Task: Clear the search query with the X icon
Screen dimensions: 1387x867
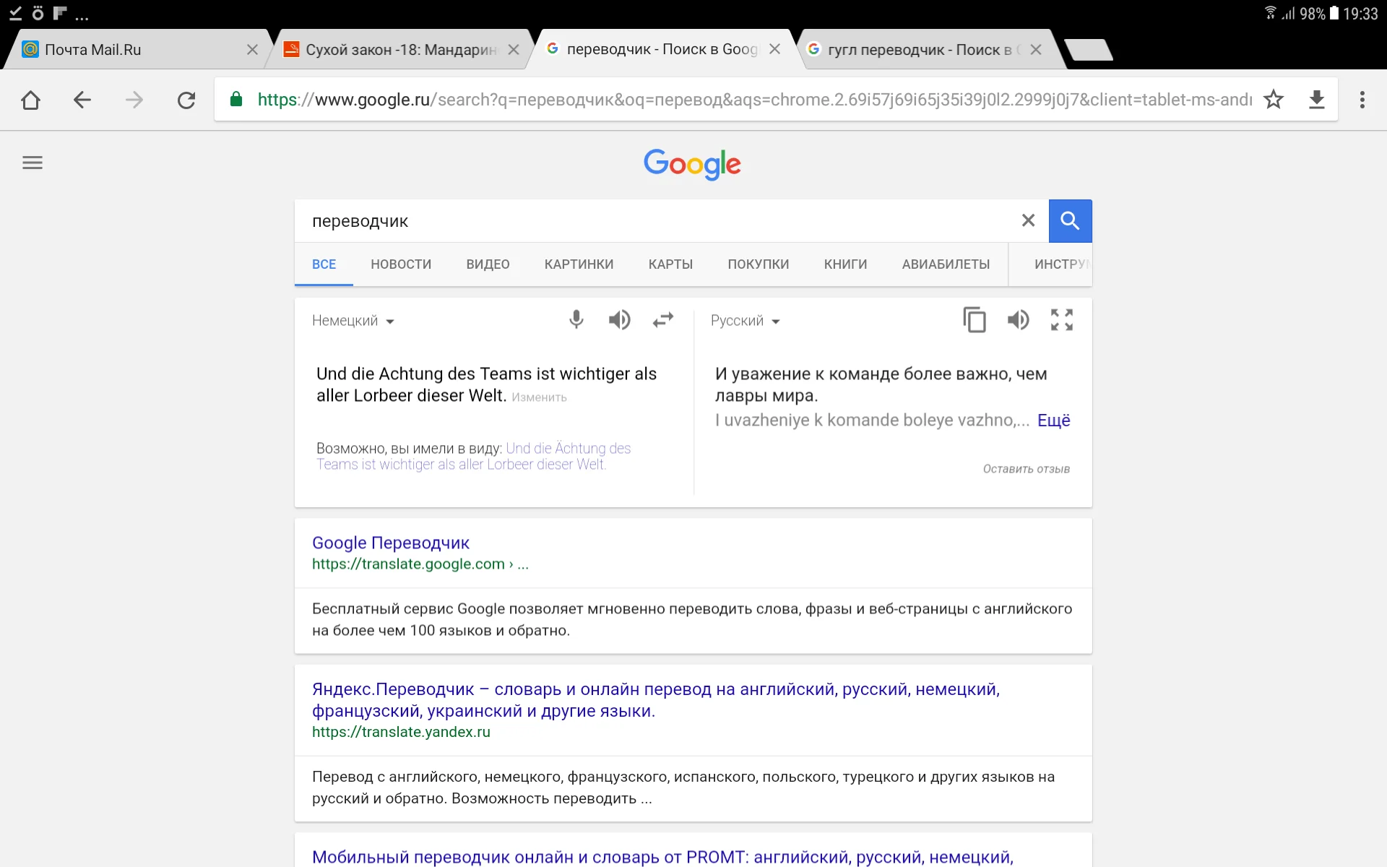Action: pyautogui.click(x=1029, y=220)
